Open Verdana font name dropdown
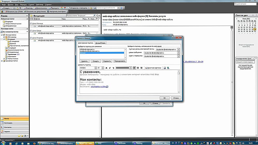 95,68
